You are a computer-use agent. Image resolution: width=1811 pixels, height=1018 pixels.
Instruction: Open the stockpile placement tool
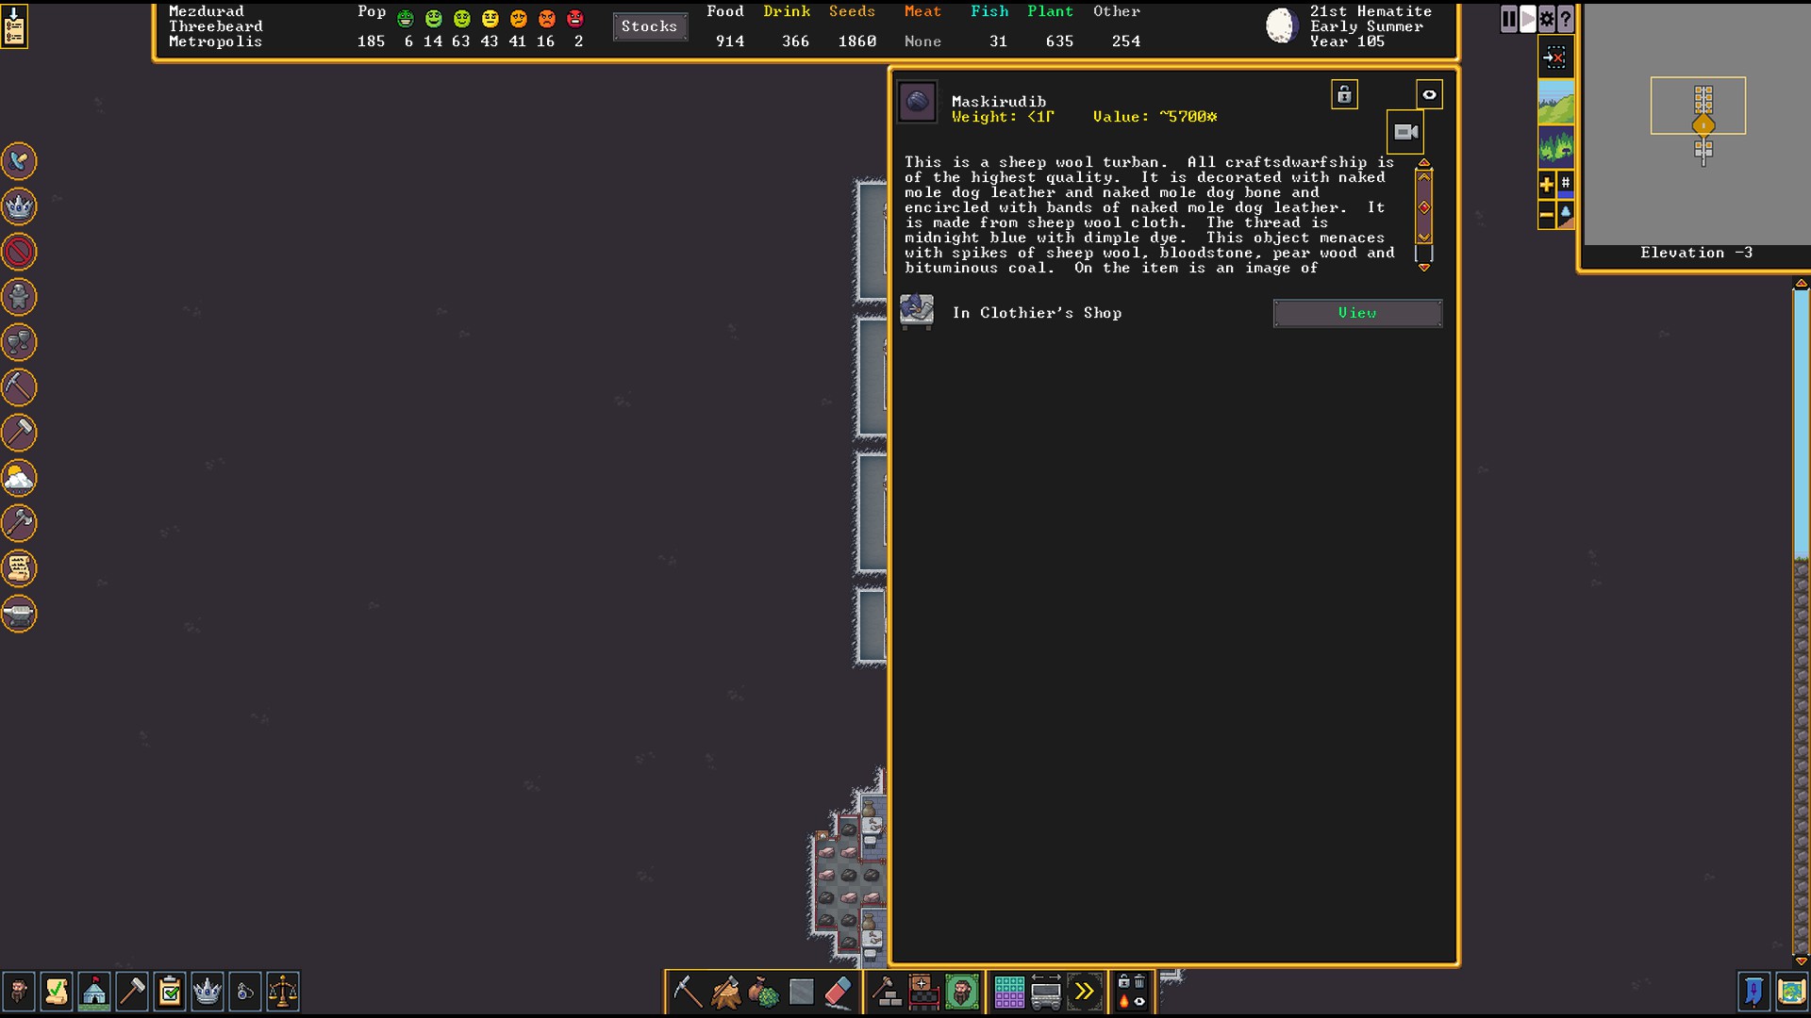pos(923,993)
